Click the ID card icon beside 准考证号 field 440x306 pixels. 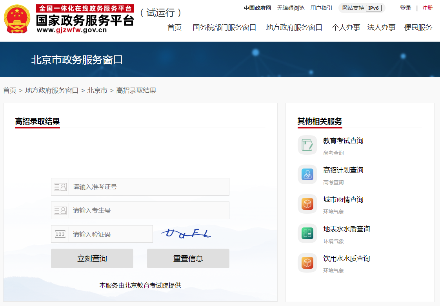point(60,187)
